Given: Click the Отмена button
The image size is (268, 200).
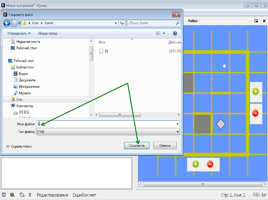Looking at the screenshot, I should [x=165, y=146].
